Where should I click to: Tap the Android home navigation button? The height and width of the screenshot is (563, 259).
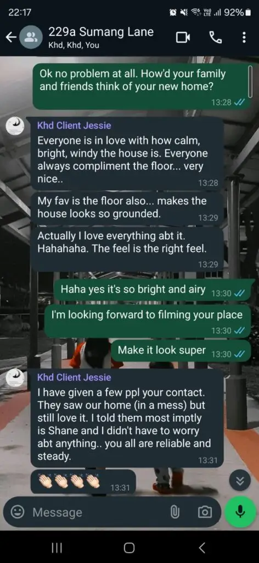(129, 548)
